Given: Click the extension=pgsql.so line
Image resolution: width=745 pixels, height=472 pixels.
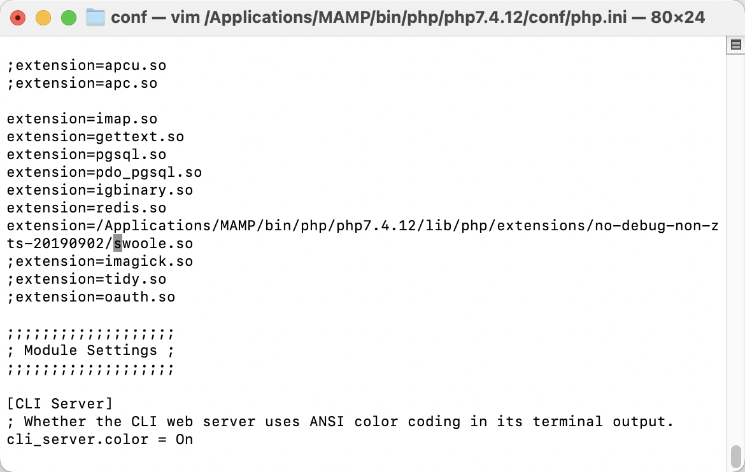Looking at the screenshot, I should click(87, 155).
